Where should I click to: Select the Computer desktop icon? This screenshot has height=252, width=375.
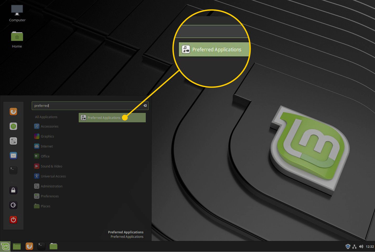click(x=17, y=13)
